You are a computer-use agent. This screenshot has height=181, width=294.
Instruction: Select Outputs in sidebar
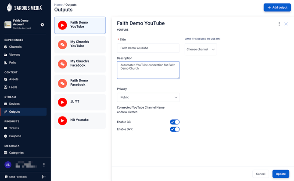pos(23,112)
